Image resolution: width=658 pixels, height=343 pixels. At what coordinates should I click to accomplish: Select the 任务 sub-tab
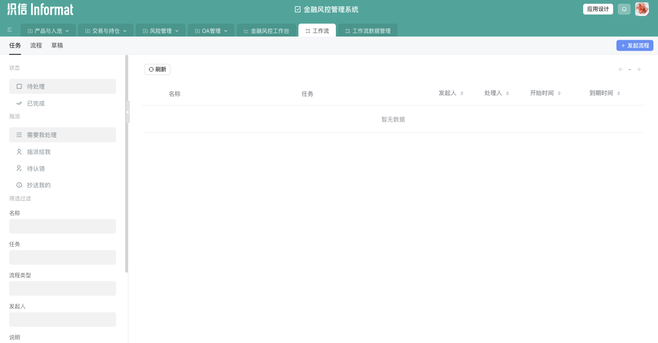(15, 46)
